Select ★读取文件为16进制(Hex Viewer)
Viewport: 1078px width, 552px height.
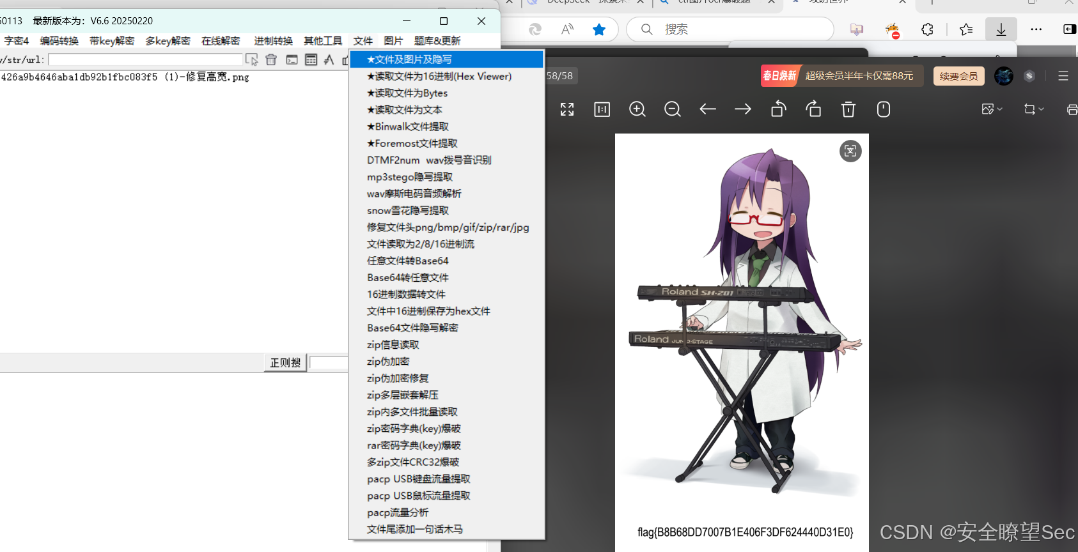(446, 76)
